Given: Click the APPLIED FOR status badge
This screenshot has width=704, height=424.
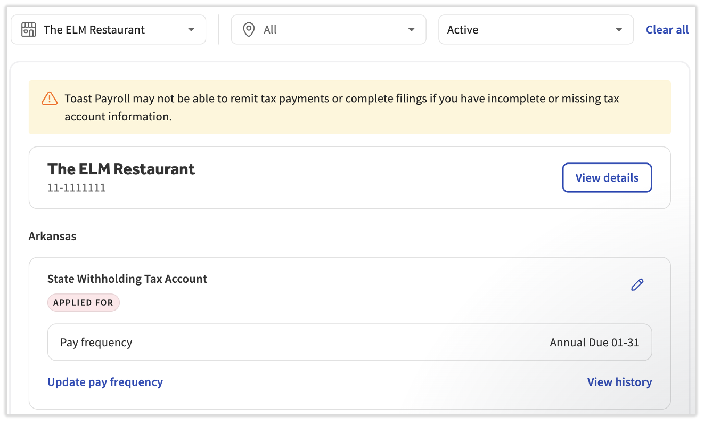Looking at the screenshot, I should [x=84, y=303].
